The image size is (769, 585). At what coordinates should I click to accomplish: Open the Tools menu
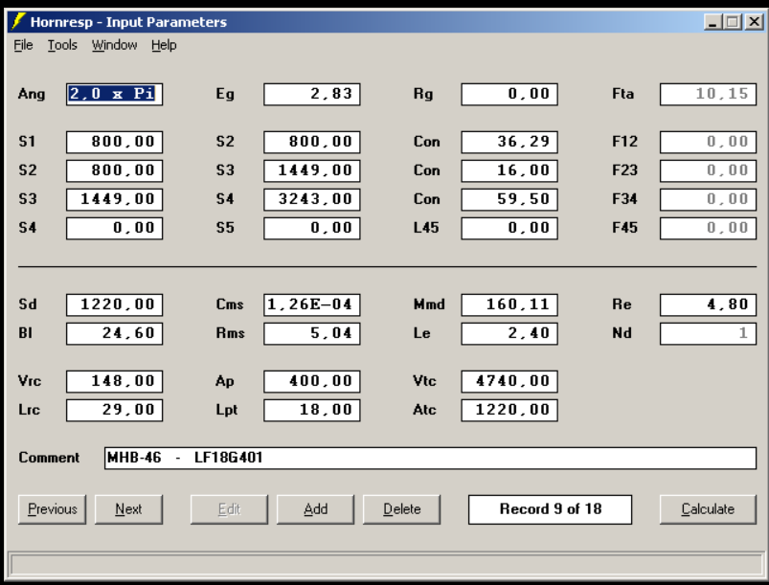tap(62, 45)
